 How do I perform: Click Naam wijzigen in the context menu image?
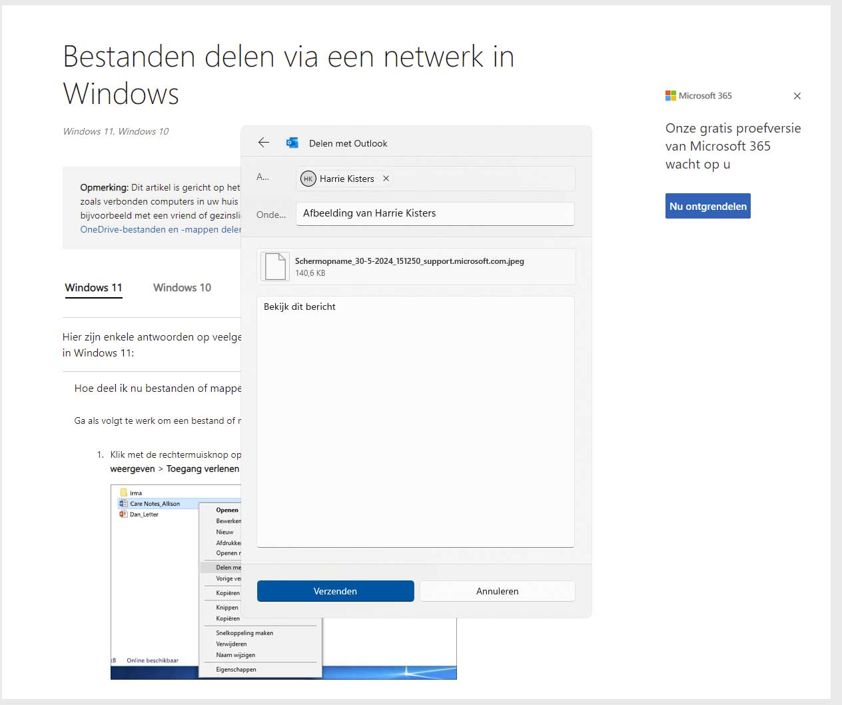pos(235,655)
